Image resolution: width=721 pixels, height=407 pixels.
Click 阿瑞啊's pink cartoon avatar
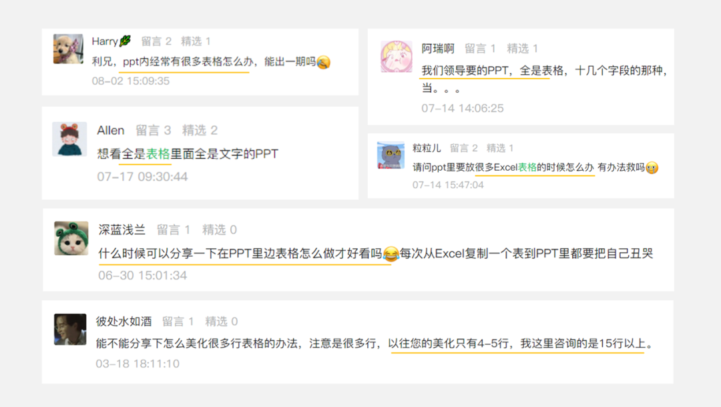tap(397, 57)
